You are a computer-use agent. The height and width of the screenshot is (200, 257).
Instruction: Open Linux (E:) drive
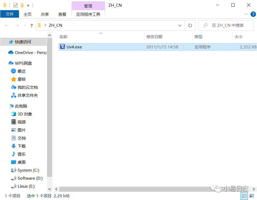point(23,186)
